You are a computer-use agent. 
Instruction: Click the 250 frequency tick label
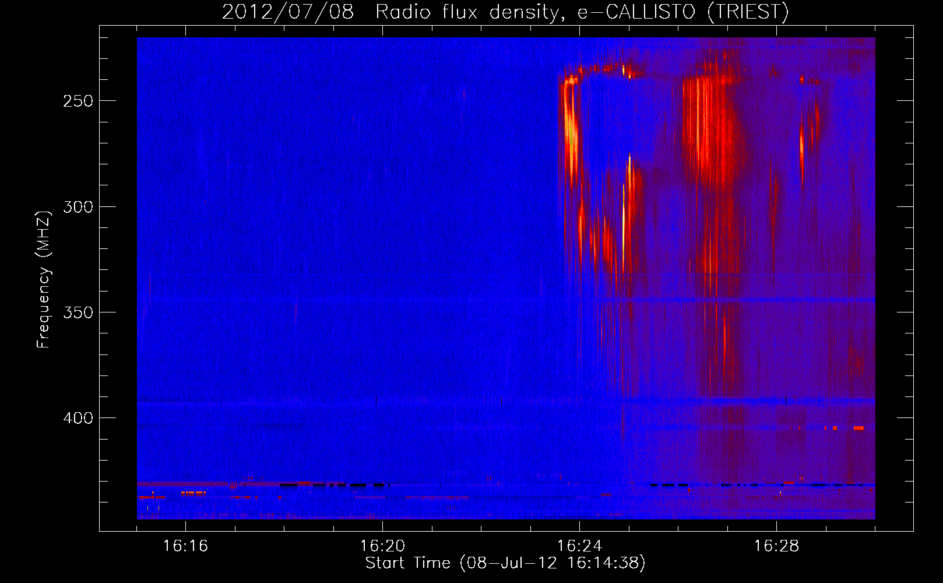tap(78, 101)
